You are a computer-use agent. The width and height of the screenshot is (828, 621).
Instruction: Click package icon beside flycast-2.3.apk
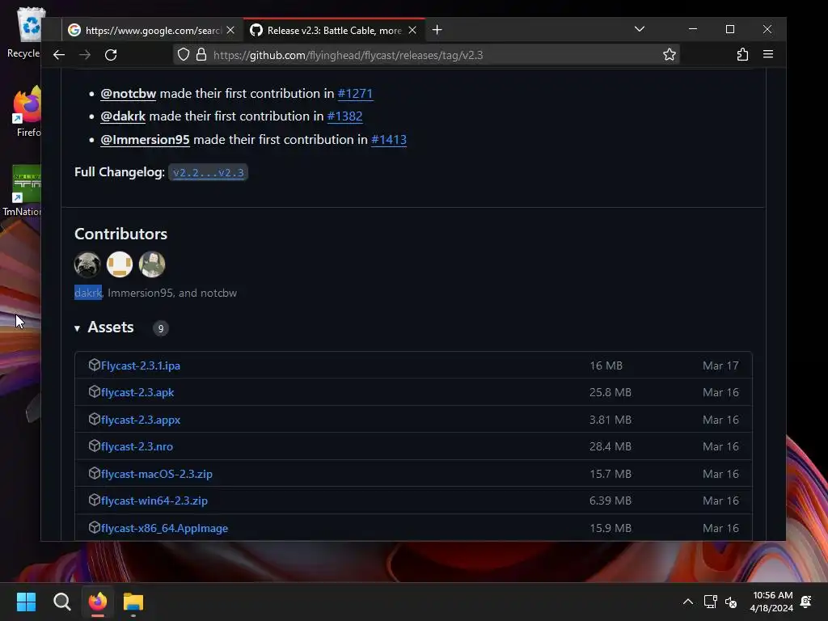(95, 392)
